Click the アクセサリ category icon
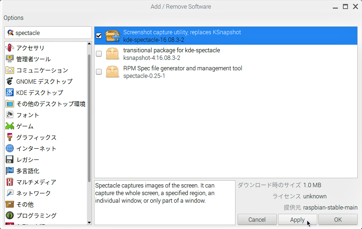Viewport: 362px width, 229px height. click(x=10, y=48)
